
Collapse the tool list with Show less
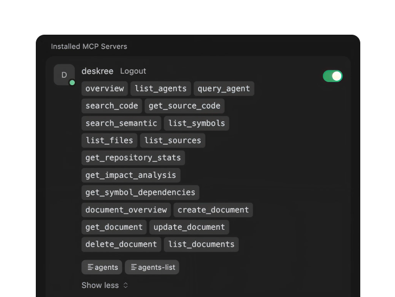105,285
